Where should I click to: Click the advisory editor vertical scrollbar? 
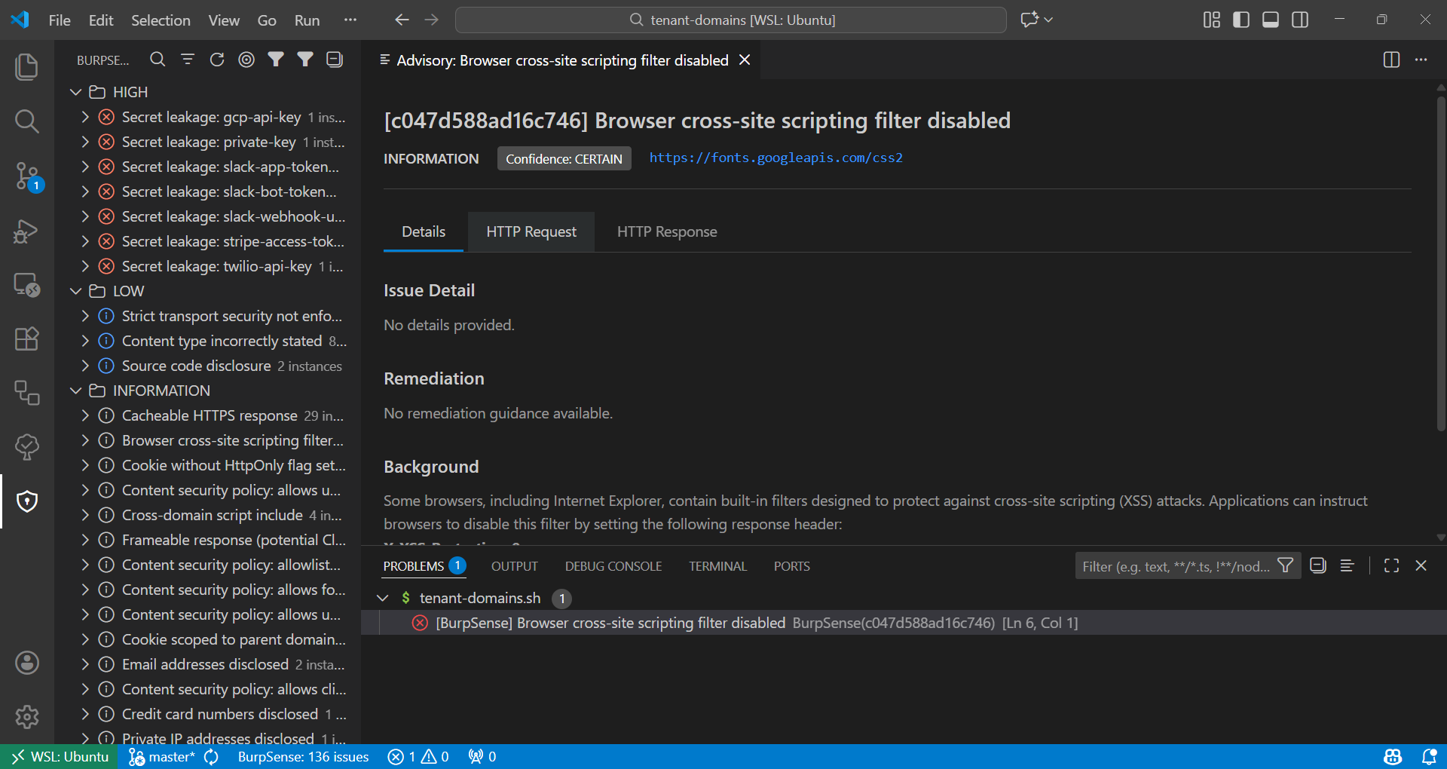tap(1441, 264)
